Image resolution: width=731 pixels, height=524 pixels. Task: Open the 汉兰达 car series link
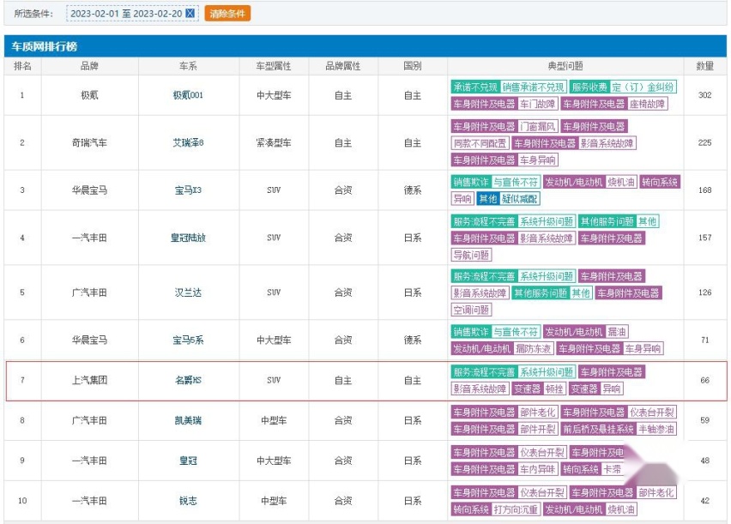point(188,292)
